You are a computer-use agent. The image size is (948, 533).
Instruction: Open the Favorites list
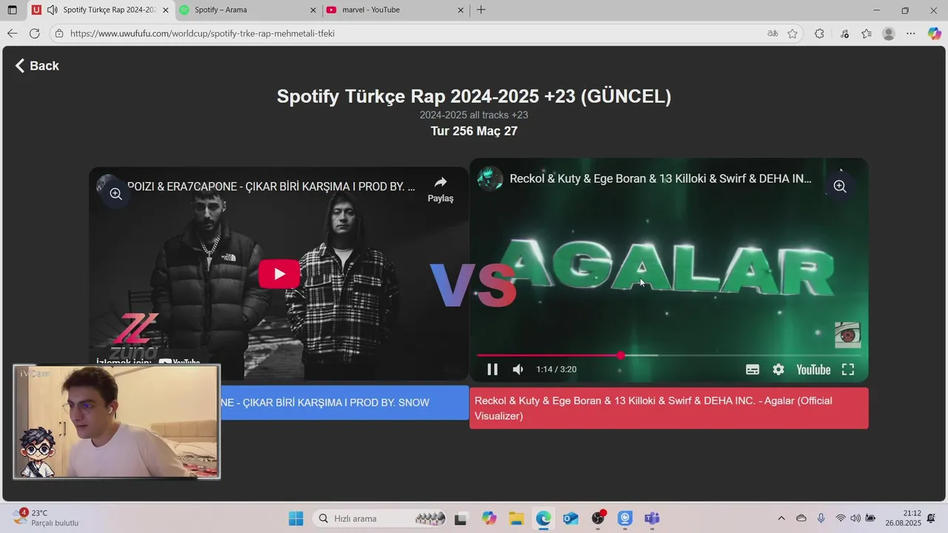tap(867, 33)
